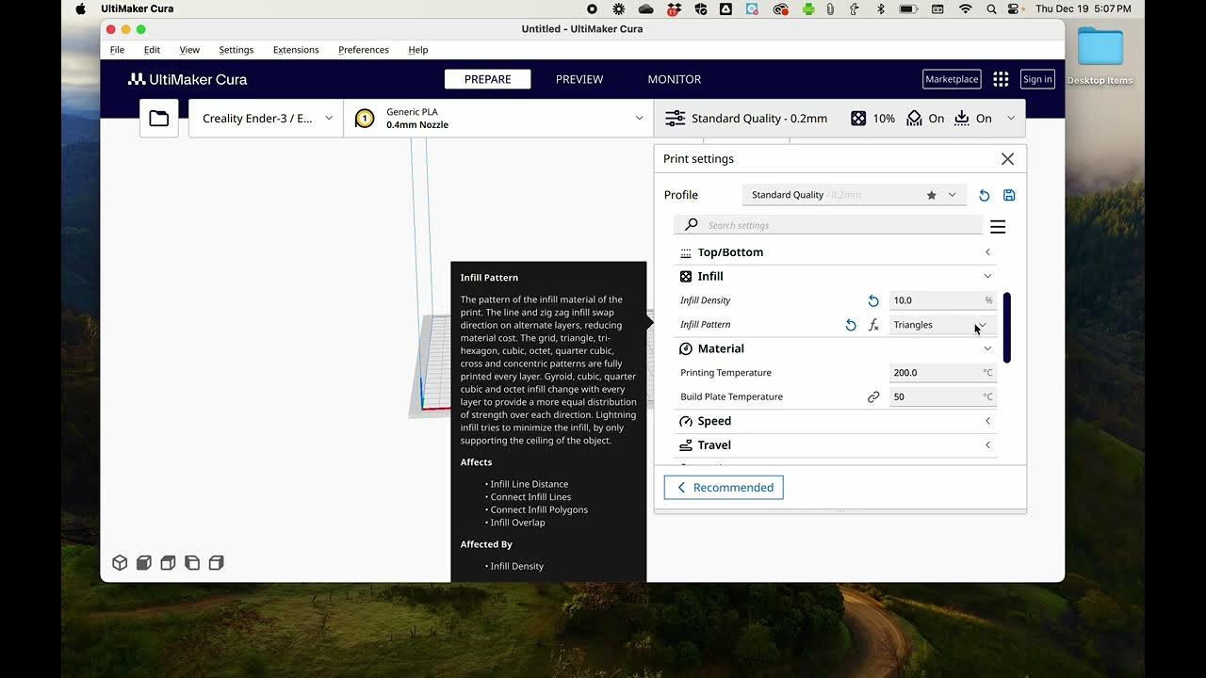This screenshot has height=678, width=1206.
Task: Click the link icon for Build Plate Temperature
Action: click(x=873, y=397)
